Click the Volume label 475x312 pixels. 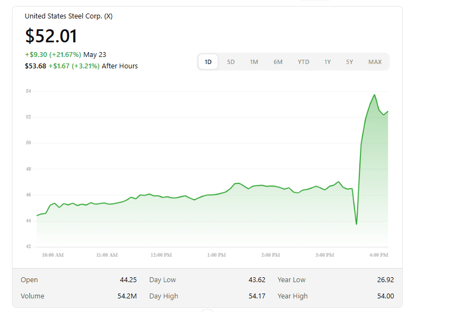pos(33,296)
